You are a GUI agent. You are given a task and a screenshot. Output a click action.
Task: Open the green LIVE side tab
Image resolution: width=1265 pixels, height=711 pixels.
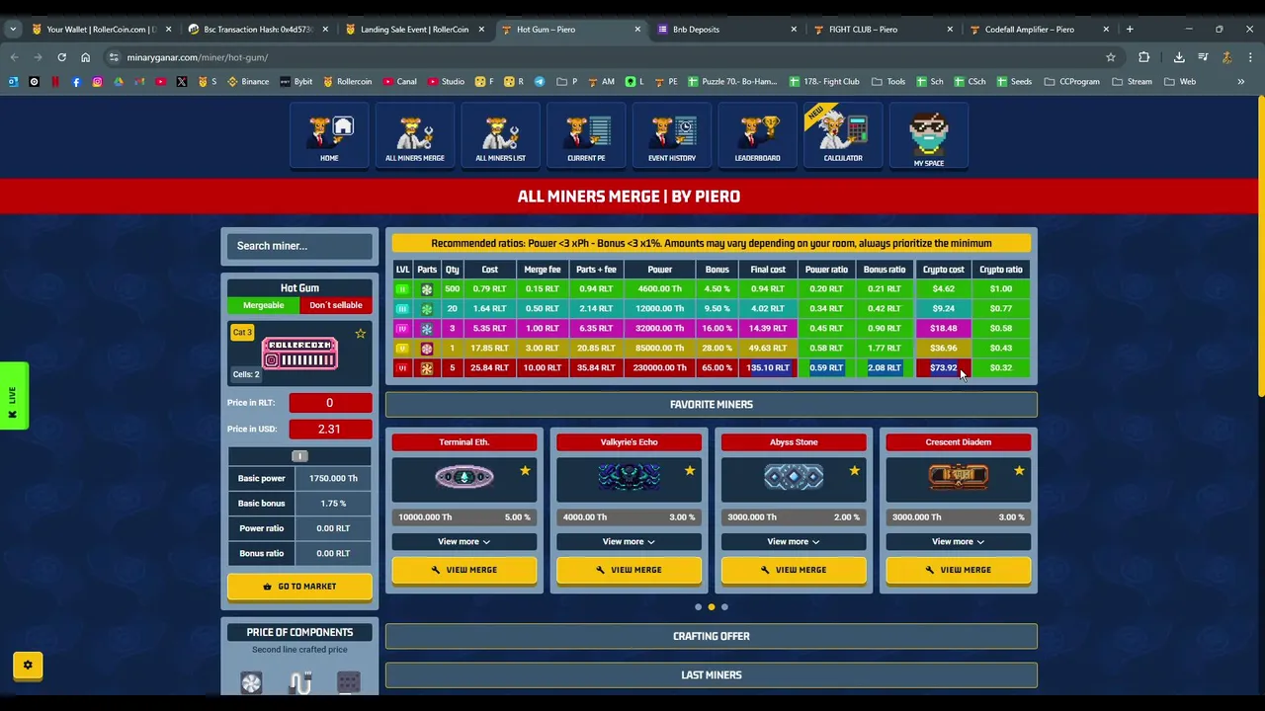pos(14,396)
